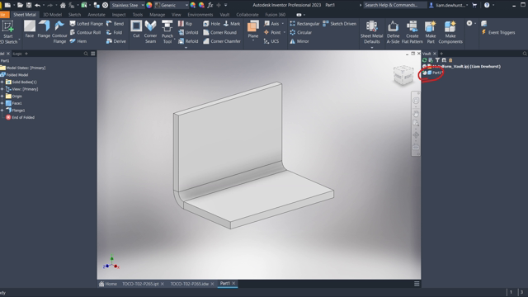Switch to the 3D Model ribbon tab
Screen dimensions: 528x297
(52, 15)
